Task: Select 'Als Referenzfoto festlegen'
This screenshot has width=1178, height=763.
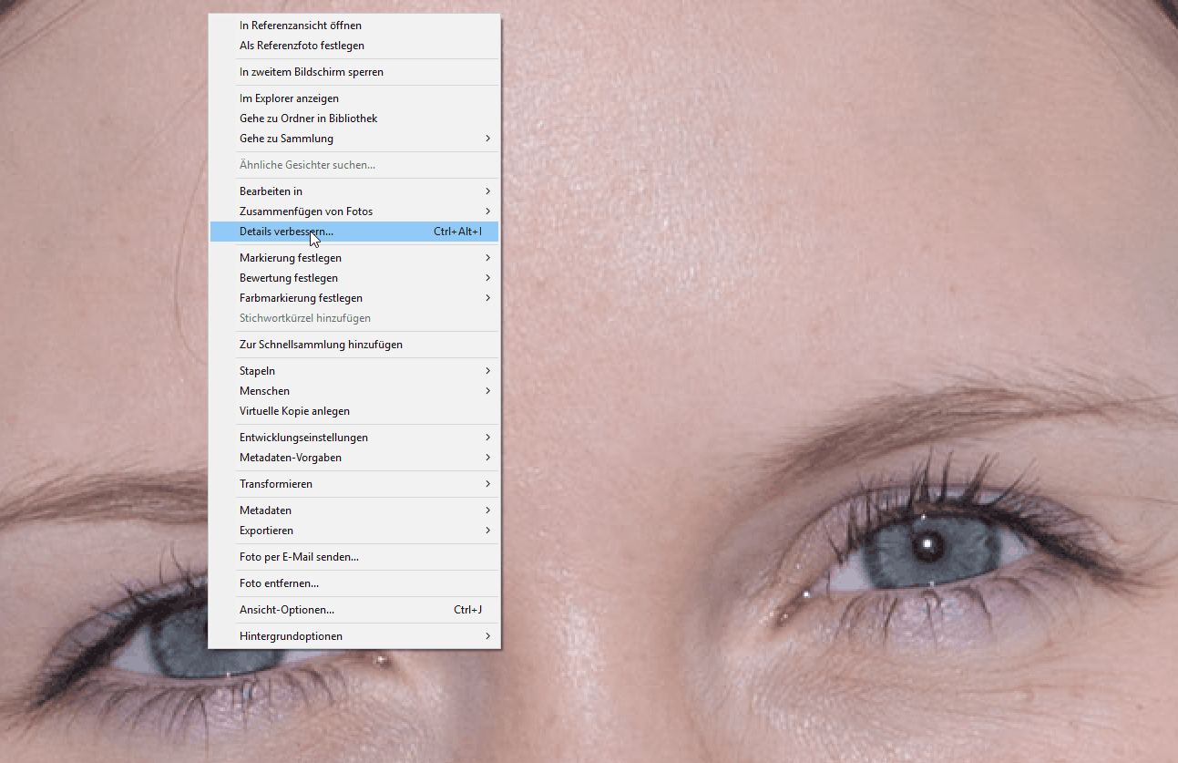Action: pos(302,46)
